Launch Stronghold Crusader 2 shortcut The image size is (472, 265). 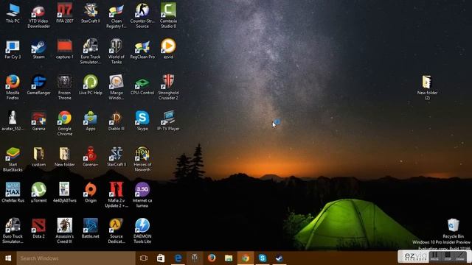click(168, 88)
